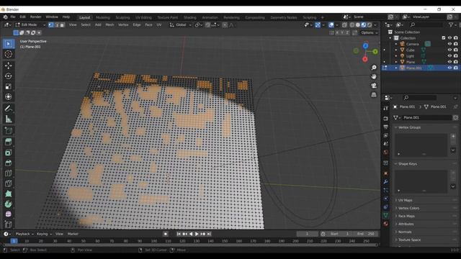Screen dimensions: 461x259
Task: Play the animation
Action: pos(197,234)
